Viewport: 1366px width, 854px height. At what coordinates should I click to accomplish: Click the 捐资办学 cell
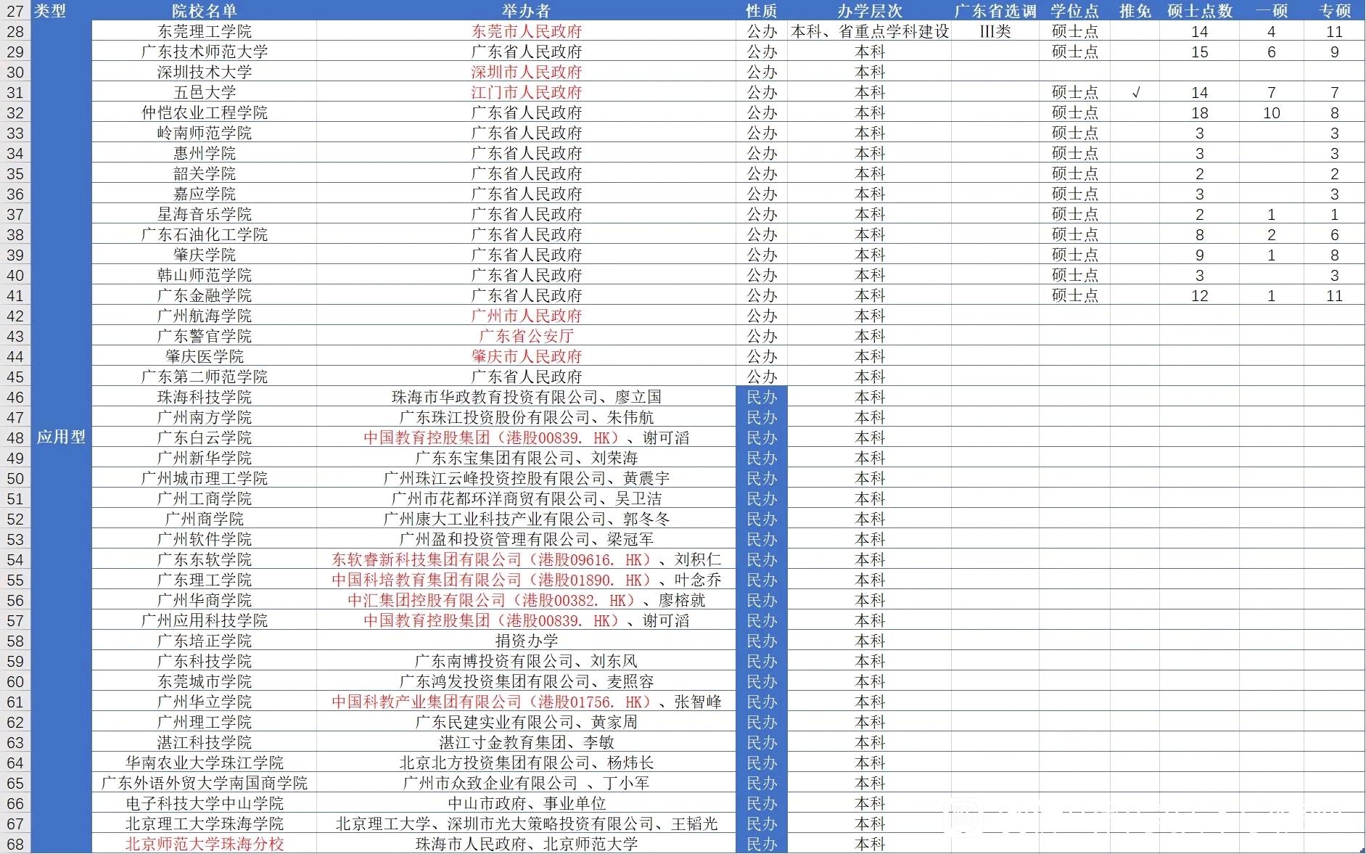pyautogui.click(x=526, y=641)
